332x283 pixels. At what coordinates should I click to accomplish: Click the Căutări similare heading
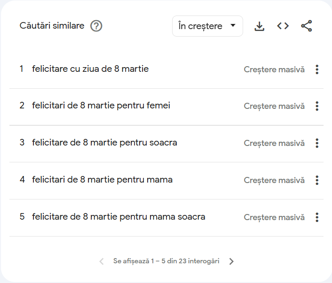pos(52,25)
